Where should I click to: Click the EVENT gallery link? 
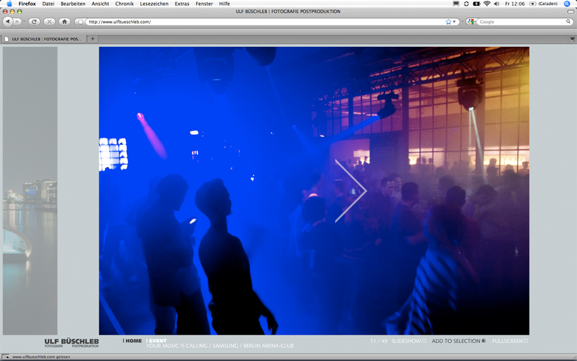click(x=157, y=341)
